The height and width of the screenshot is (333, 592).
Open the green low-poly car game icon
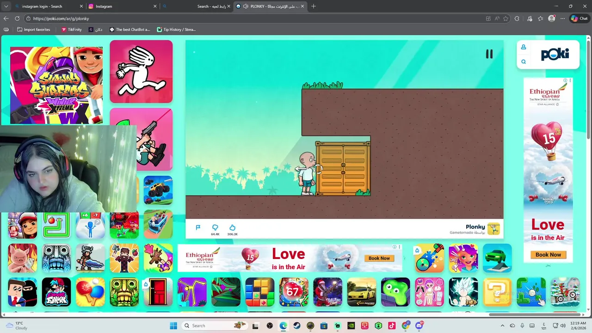coord(497,258)
